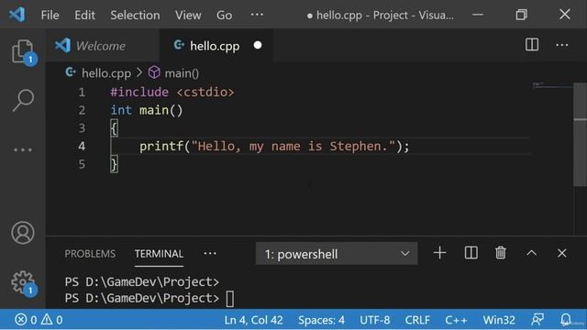
Task: Open the File menu
Action: pos(50,15)
